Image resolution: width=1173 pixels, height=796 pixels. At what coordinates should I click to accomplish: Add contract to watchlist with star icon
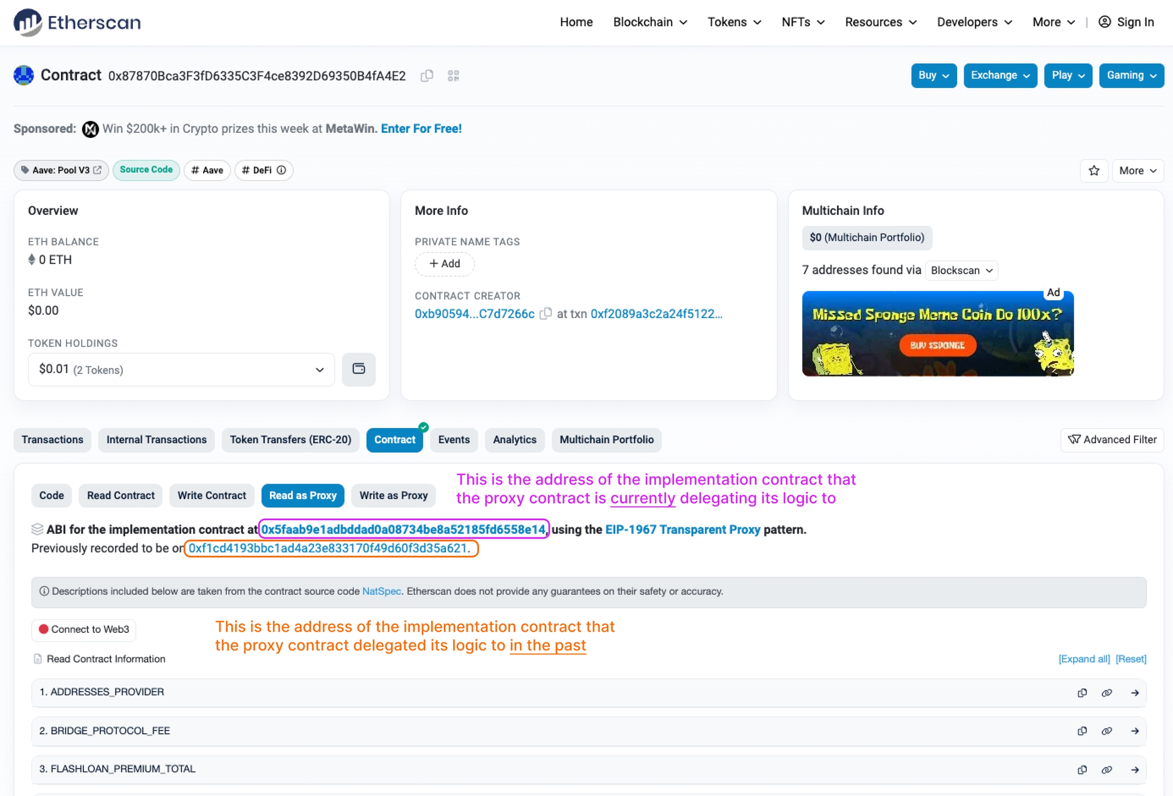tap(1094, 170)
